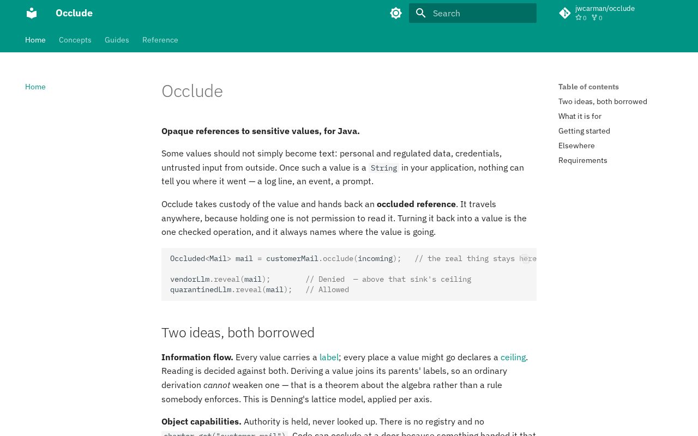Follow the 'ceiling' hyperlink
The height and width of the screenshot is (436, 698).
pos(513,357)
